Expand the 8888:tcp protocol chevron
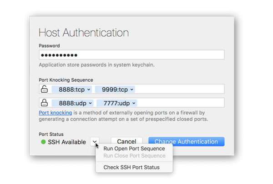Viewport: 273px width, 184px height. (89, 90)
